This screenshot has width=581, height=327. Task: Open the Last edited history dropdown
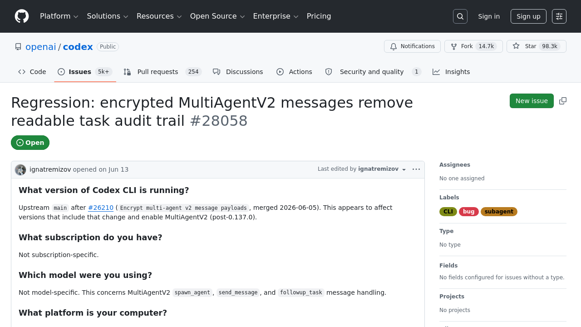click(362, 169)
